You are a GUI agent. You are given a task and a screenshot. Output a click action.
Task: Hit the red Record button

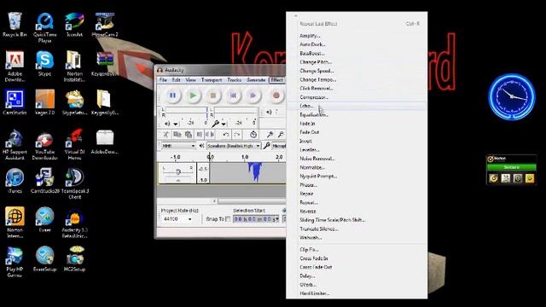276,96
